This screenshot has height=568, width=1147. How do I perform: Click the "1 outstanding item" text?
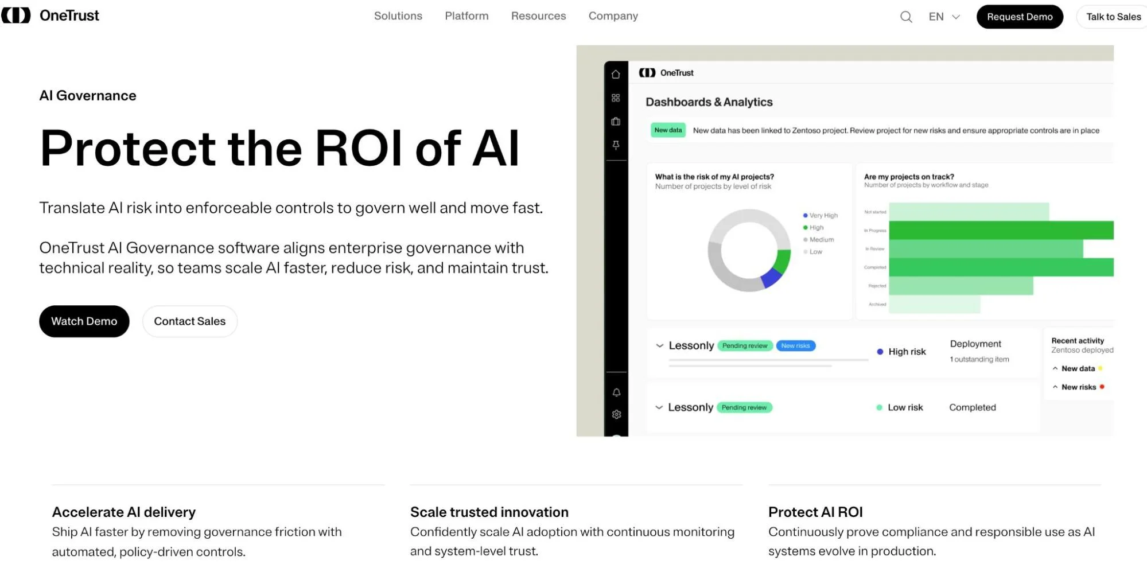click(x=979, y=359)
